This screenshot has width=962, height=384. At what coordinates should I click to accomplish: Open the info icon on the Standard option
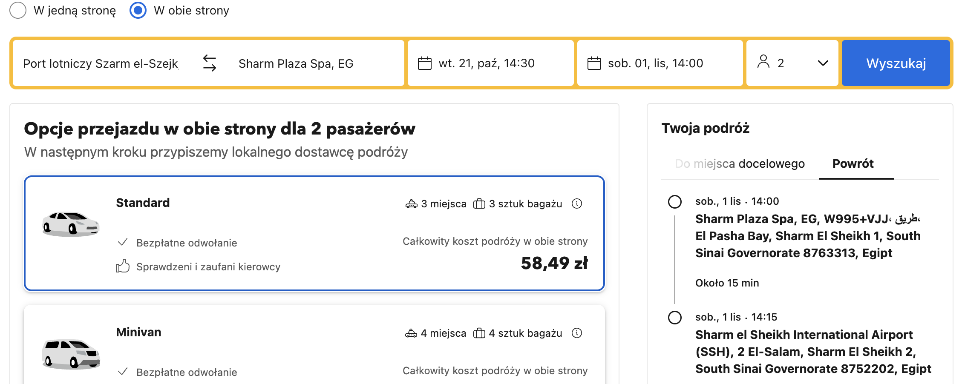point(577,203)
